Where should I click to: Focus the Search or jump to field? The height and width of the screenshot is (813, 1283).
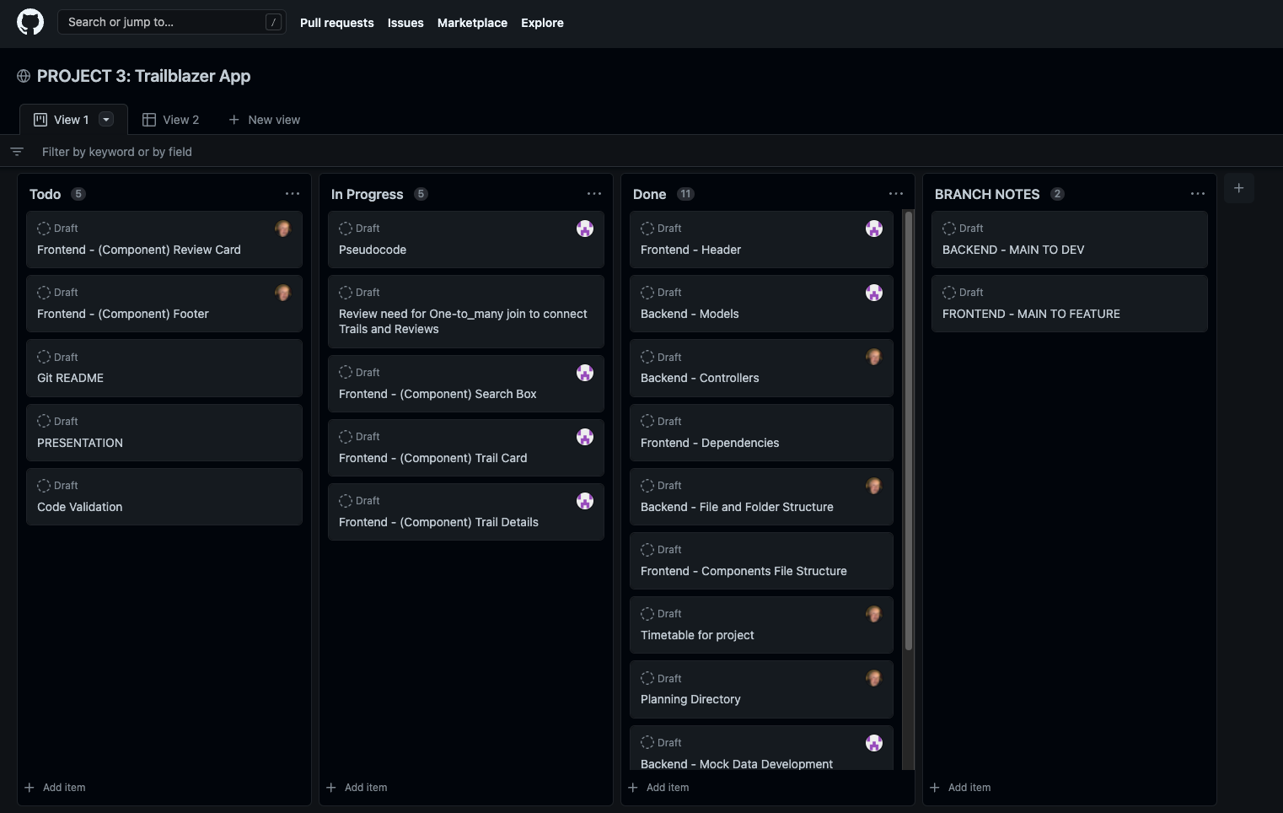click(172, 22)
